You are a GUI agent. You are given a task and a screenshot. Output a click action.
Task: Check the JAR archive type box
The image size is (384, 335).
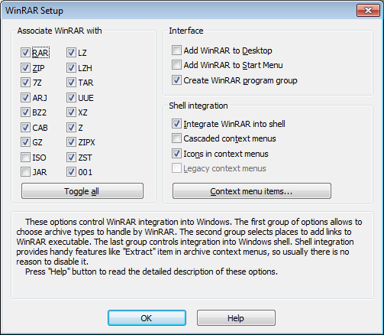[25, 172]
